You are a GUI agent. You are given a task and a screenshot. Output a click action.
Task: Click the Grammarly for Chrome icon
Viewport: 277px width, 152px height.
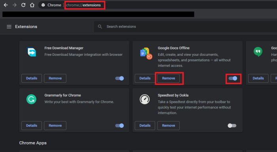point(31,99)
